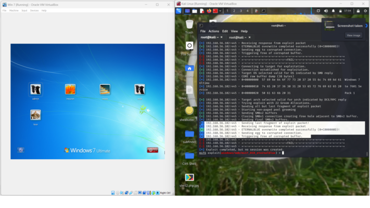Click the volume speaker icon in the Kali panel
370x208 pixels.
(326, 11)
